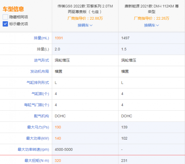Open the 排量(mL) parameter link
185x164 pixels.
pos(41,38)
